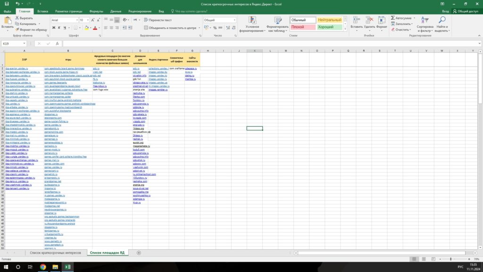Activate Формат по образцу format painter
The image size is (483, 272).
point(31,30)
